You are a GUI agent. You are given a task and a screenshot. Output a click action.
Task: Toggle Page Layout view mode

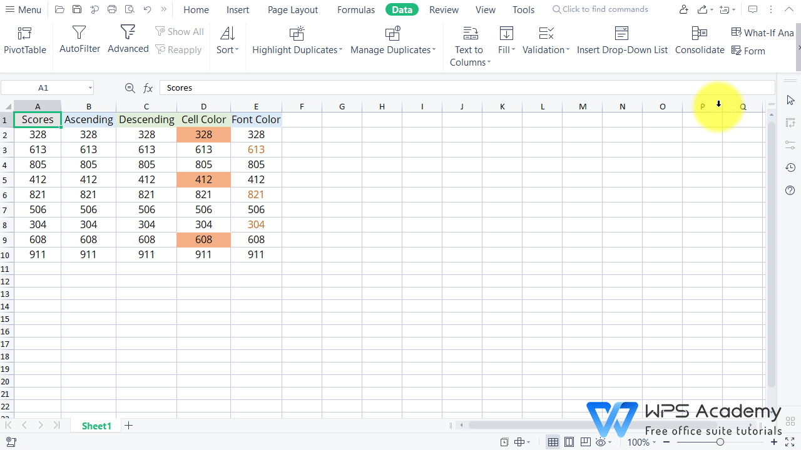(569, 442)
